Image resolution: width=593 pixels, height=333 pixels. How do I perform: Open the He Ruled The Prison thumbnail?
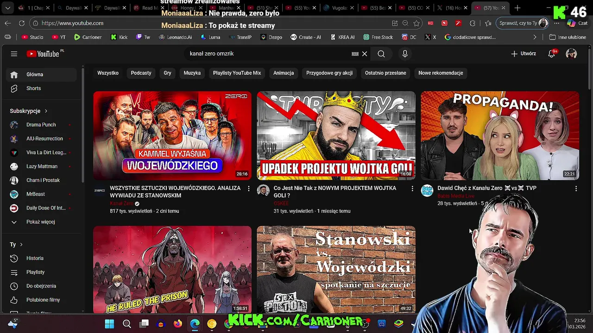(x=172, y=270)
